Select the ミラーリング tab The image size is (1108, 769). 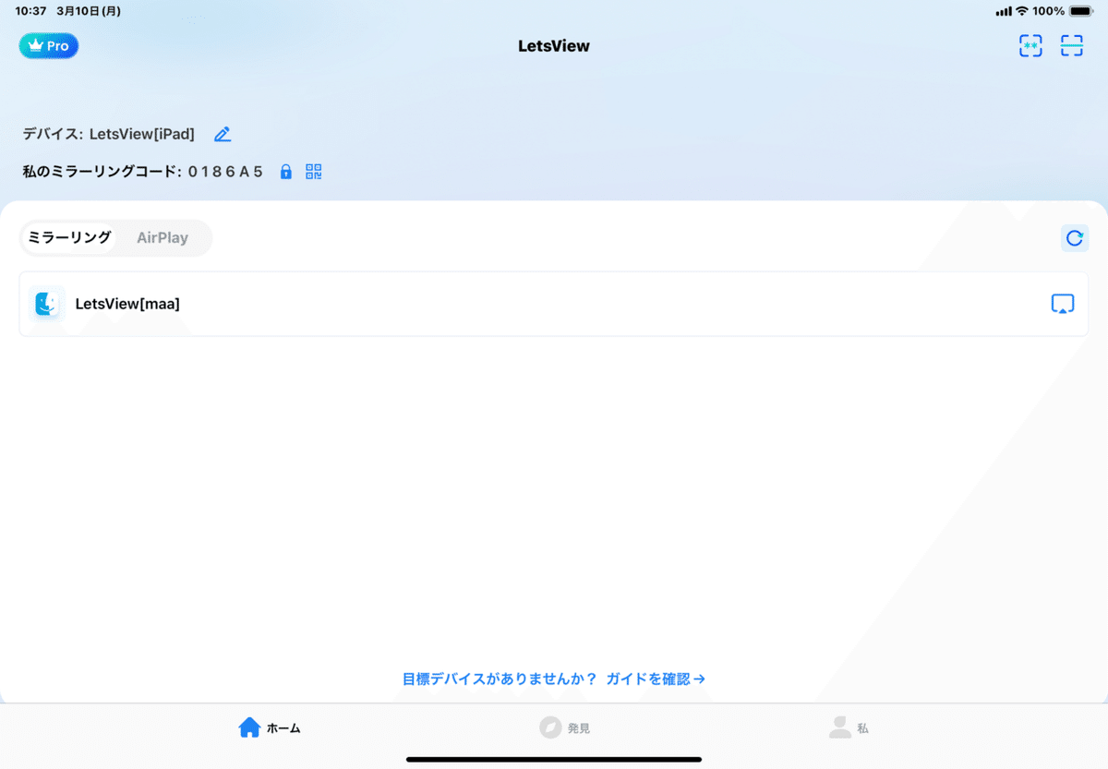tap(69, 237)
